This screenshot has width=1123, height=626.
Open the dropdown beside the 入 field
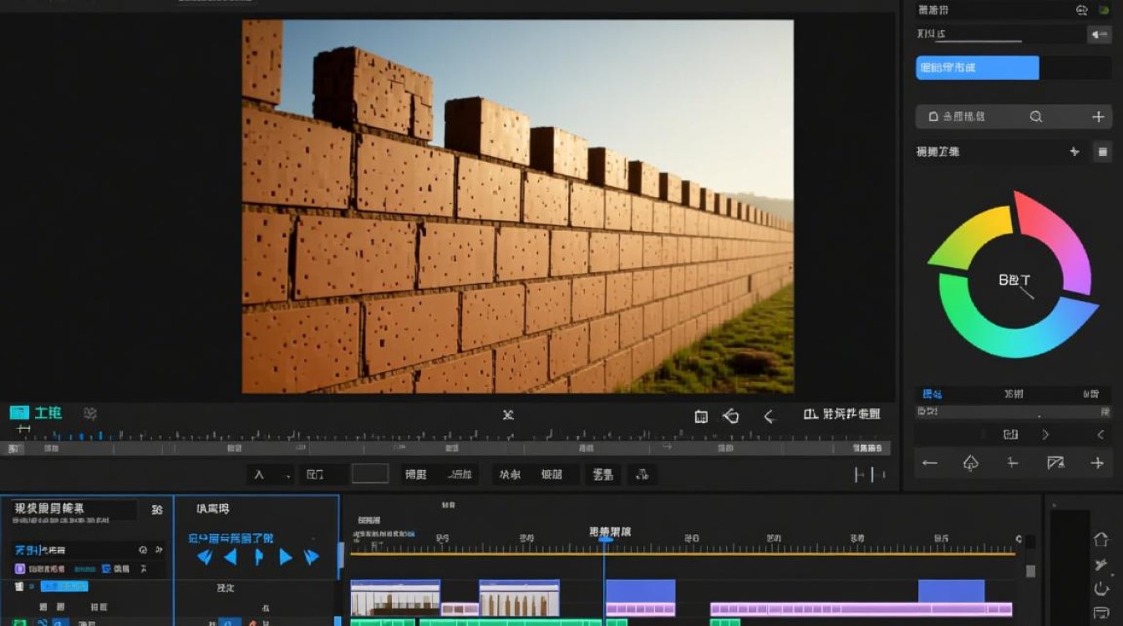coord(288,475)
